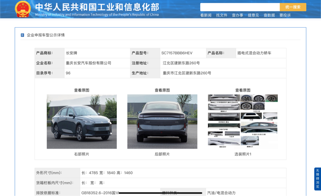
Task: Open the optional equipment collage thumbnail
Action: pyautogui.click(x=243, y=121)
